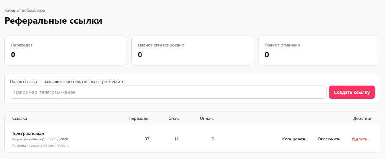The height and width of the screenshot is (159, 385).
Task: Click the transitions value 37
Action: pyautogui.click(x=147, y=139)
